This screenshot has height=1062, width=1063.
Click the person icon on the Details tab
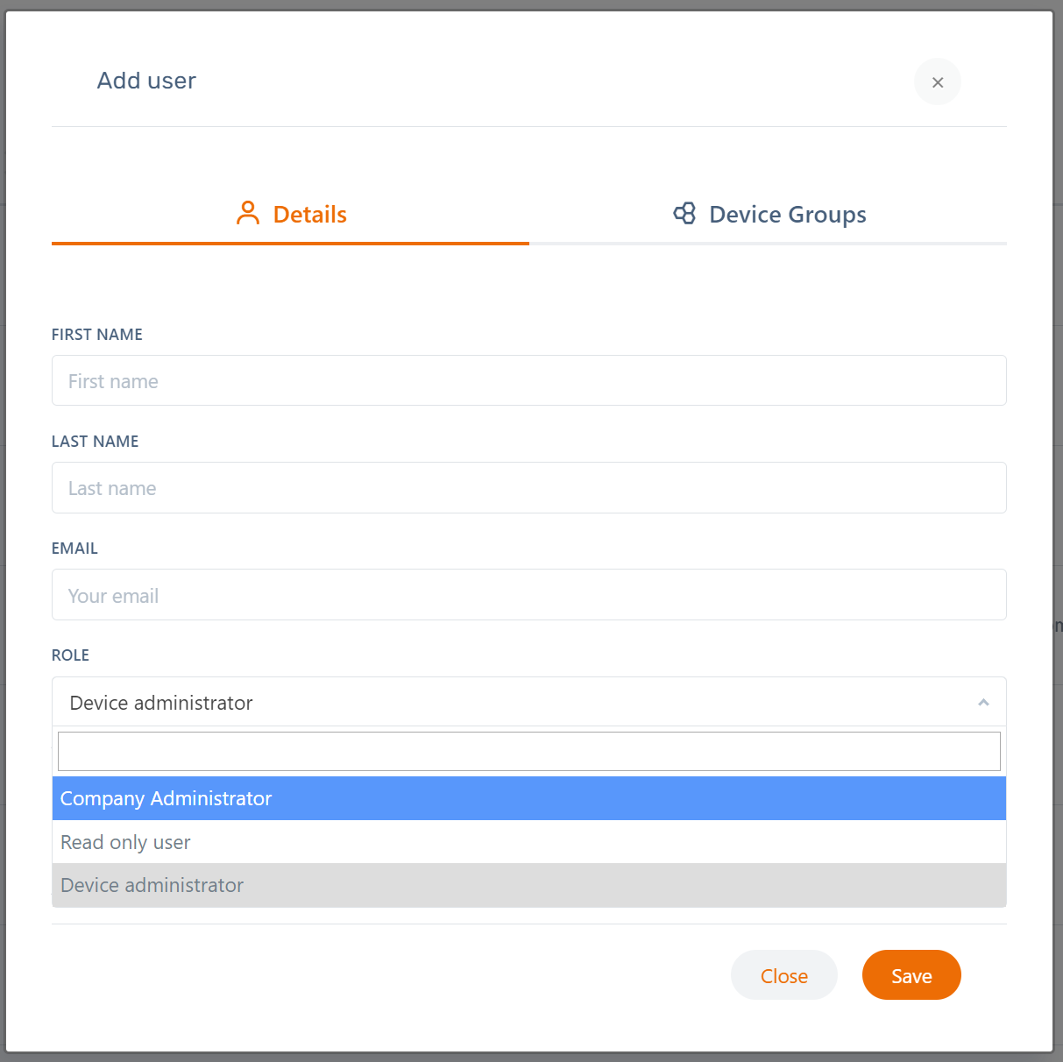click(248, 213)
